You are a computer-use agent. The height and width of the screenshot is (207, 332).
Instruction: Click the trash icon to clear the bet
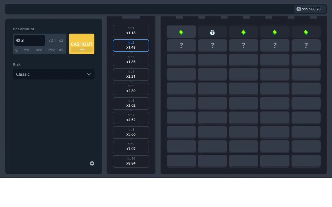17,50
